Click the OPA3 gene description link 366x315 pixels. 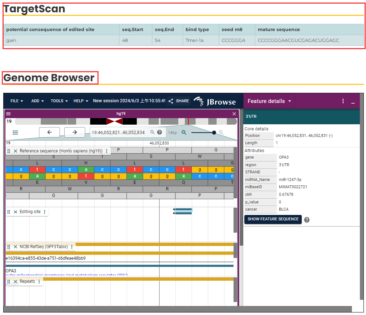click(x=66, y=275)
